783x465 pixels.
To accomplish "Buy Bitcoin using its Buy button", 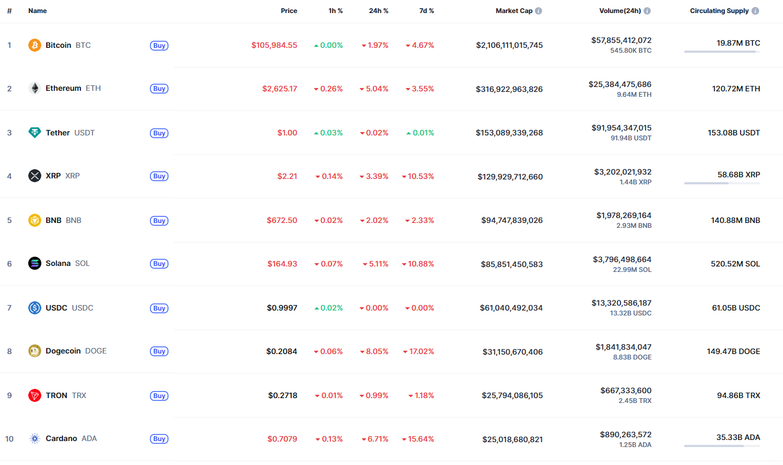I will tap(159, 46).
